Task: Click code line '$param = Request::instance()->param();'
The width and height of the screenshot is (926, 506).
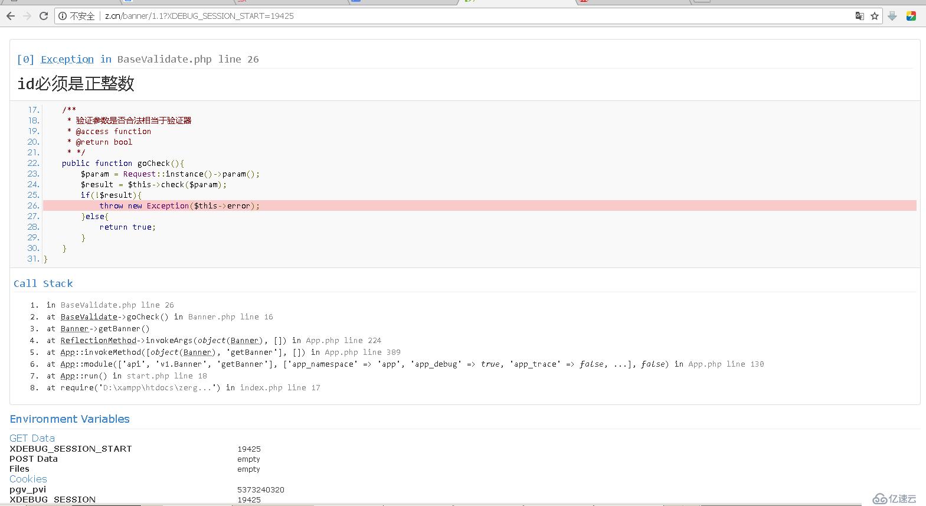Action: [x=170, y=174]
